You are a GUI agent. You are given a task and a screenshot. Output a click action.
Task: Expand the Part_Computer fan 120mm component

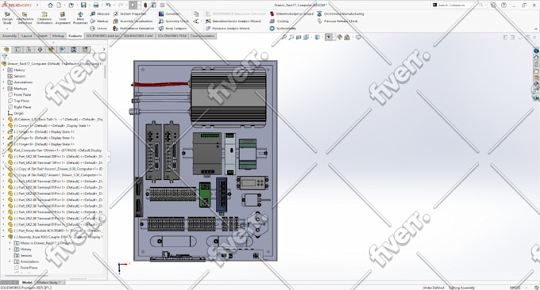point(4,151)
